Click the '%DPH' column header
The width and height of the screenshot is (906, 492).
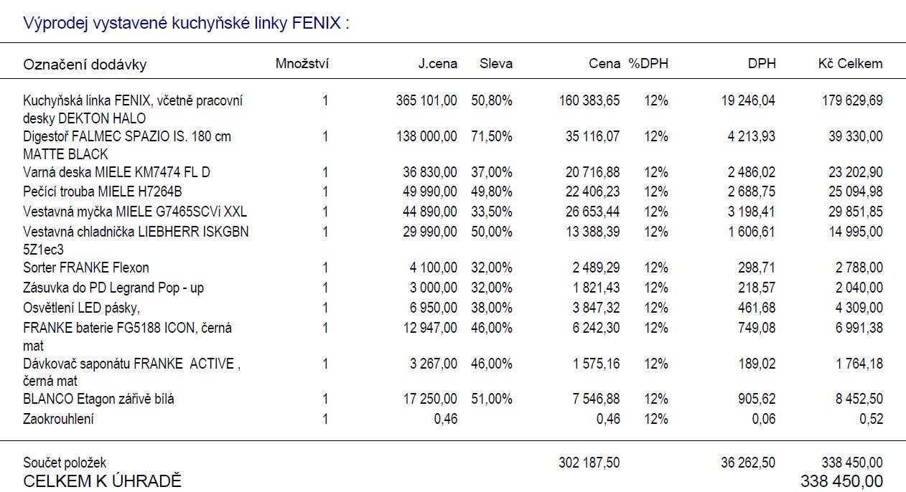tap(648, 64)
